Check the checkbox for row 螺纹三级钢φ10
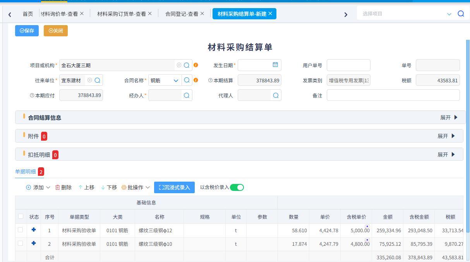470x262 pixels. (21, 244)
